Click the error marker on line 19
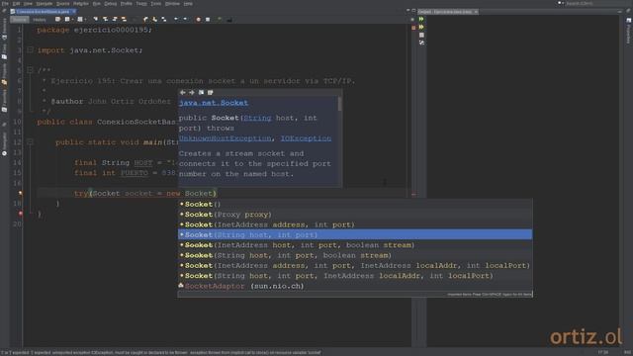Viewport: 633px width, 356px height. 20,214
